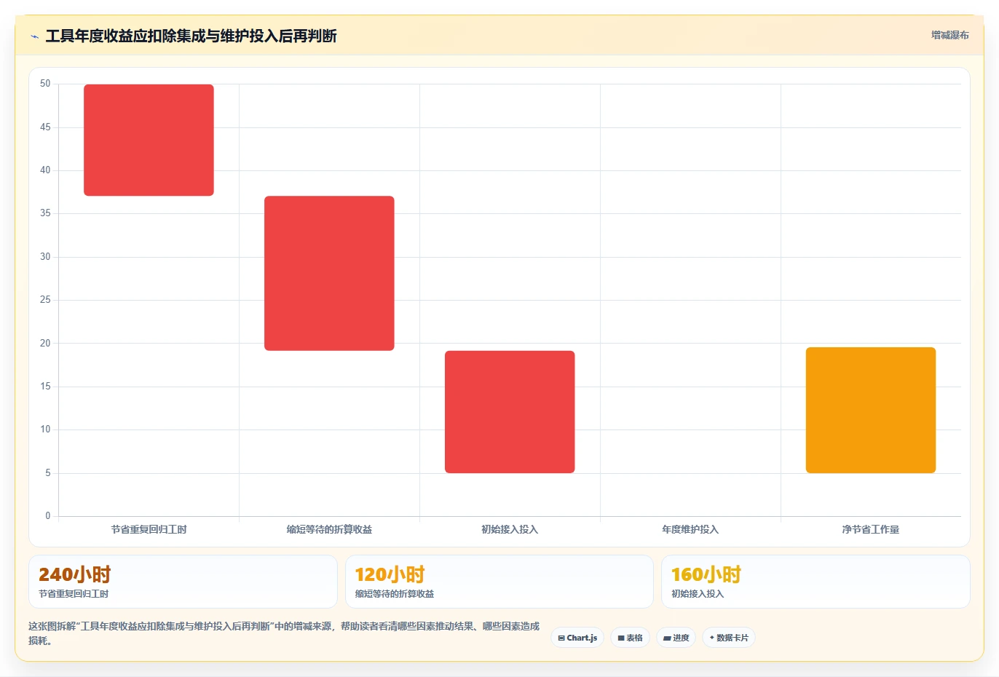Click the description paragraph below the cards
The height and width of the screenshot is (677, 999).
click(x=284, y=633)
